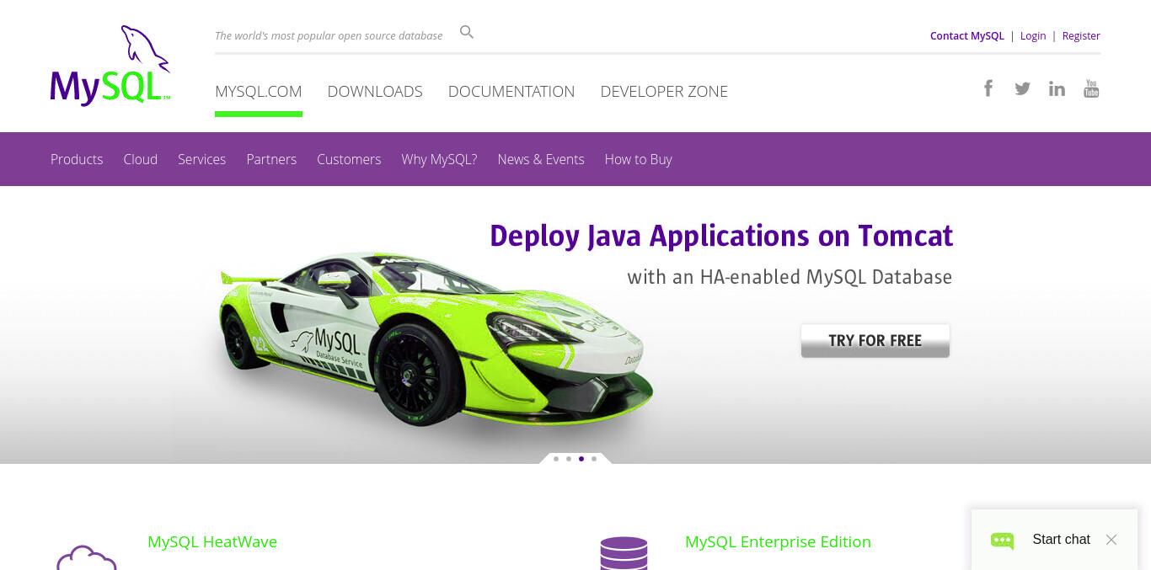Viewport: 1151px width, 570px height.
Task: Open the News & Events menu
Action: 541,159
